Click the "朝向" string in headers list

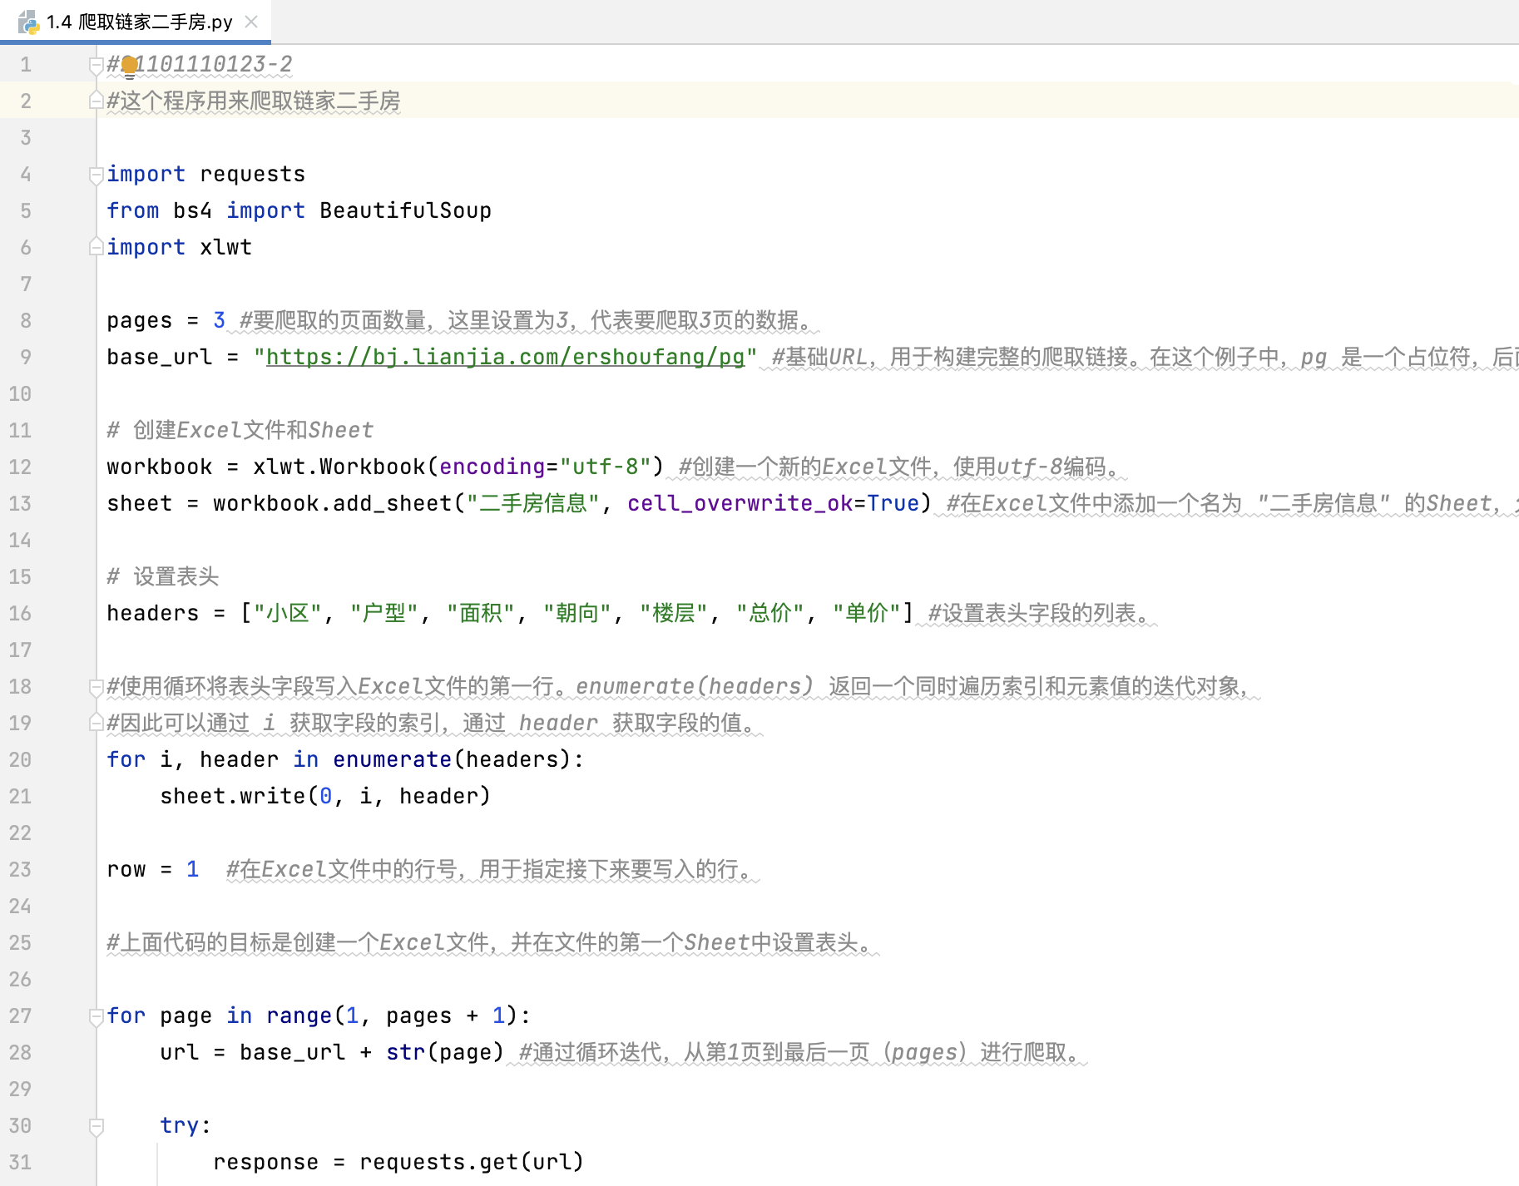coord(576,613)
